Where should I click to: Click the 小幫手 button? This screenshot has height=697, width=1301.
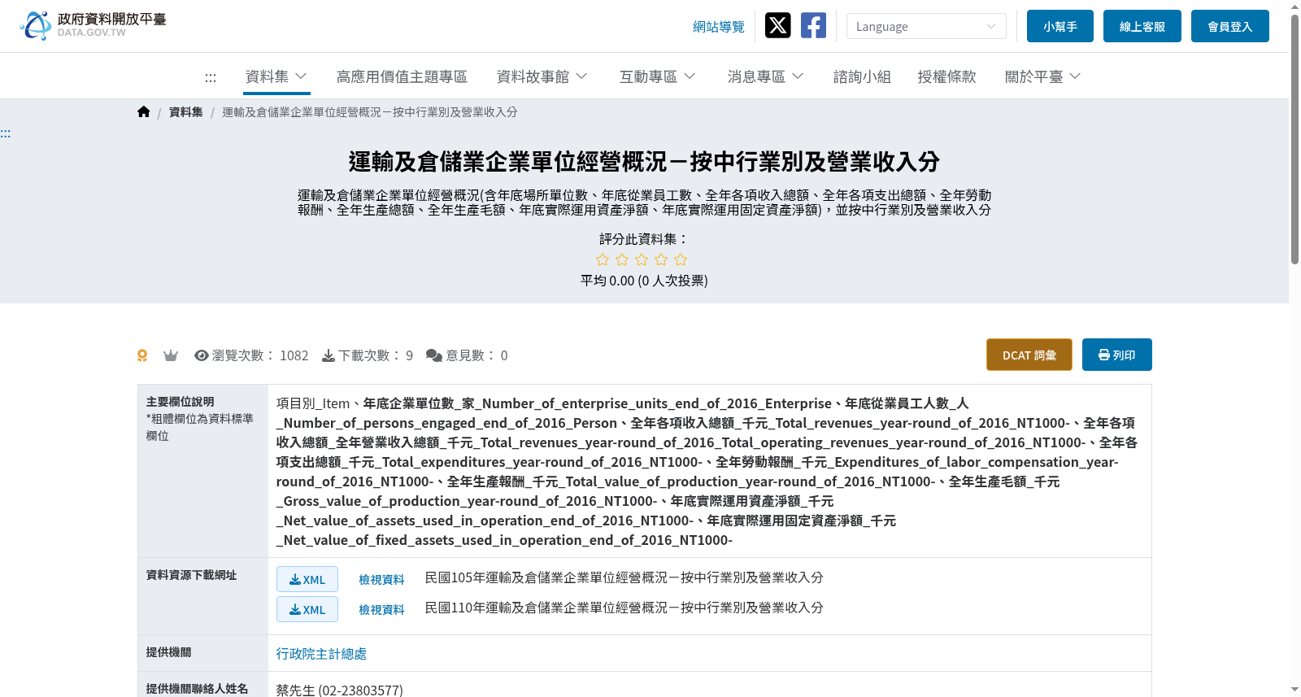tap(1060, 26)
